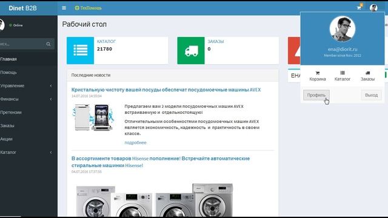
Task: Open the AVEX dishwashers news headline
Action: click(x=166, y=90)
